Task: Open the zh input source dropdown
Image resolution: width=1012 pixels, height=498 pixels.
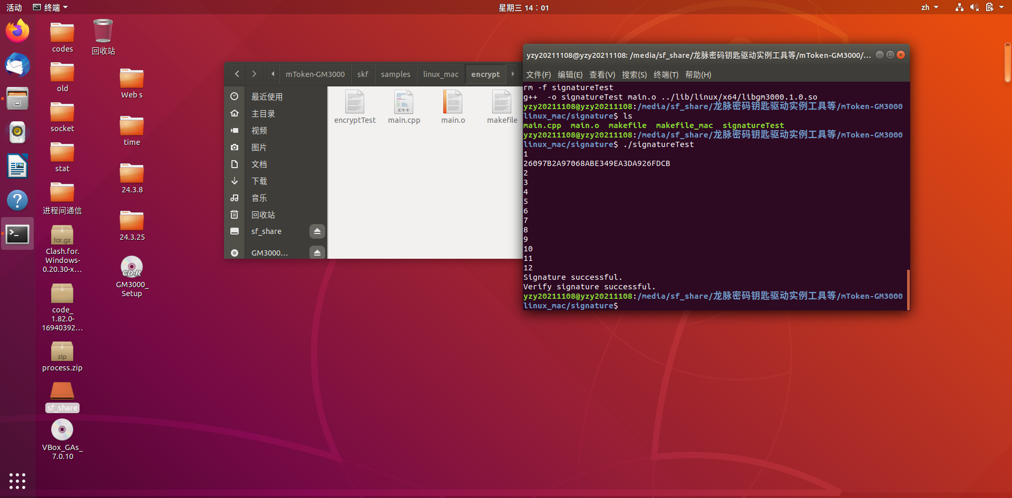Action: tap(930, 7)
